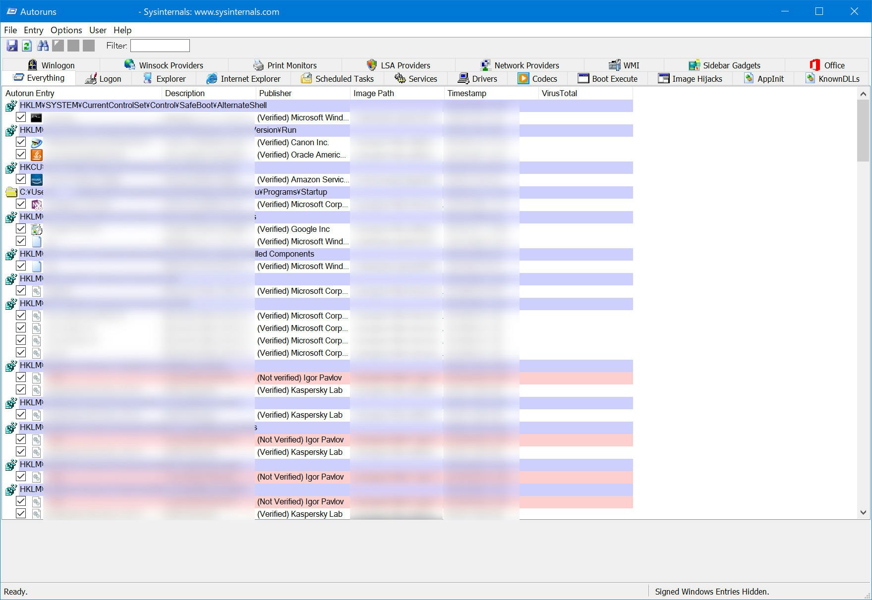Image resolution: width=872 pixels, height=600 pixels.
Task: Go to the KnownDLLs tab
Action: 832,78
